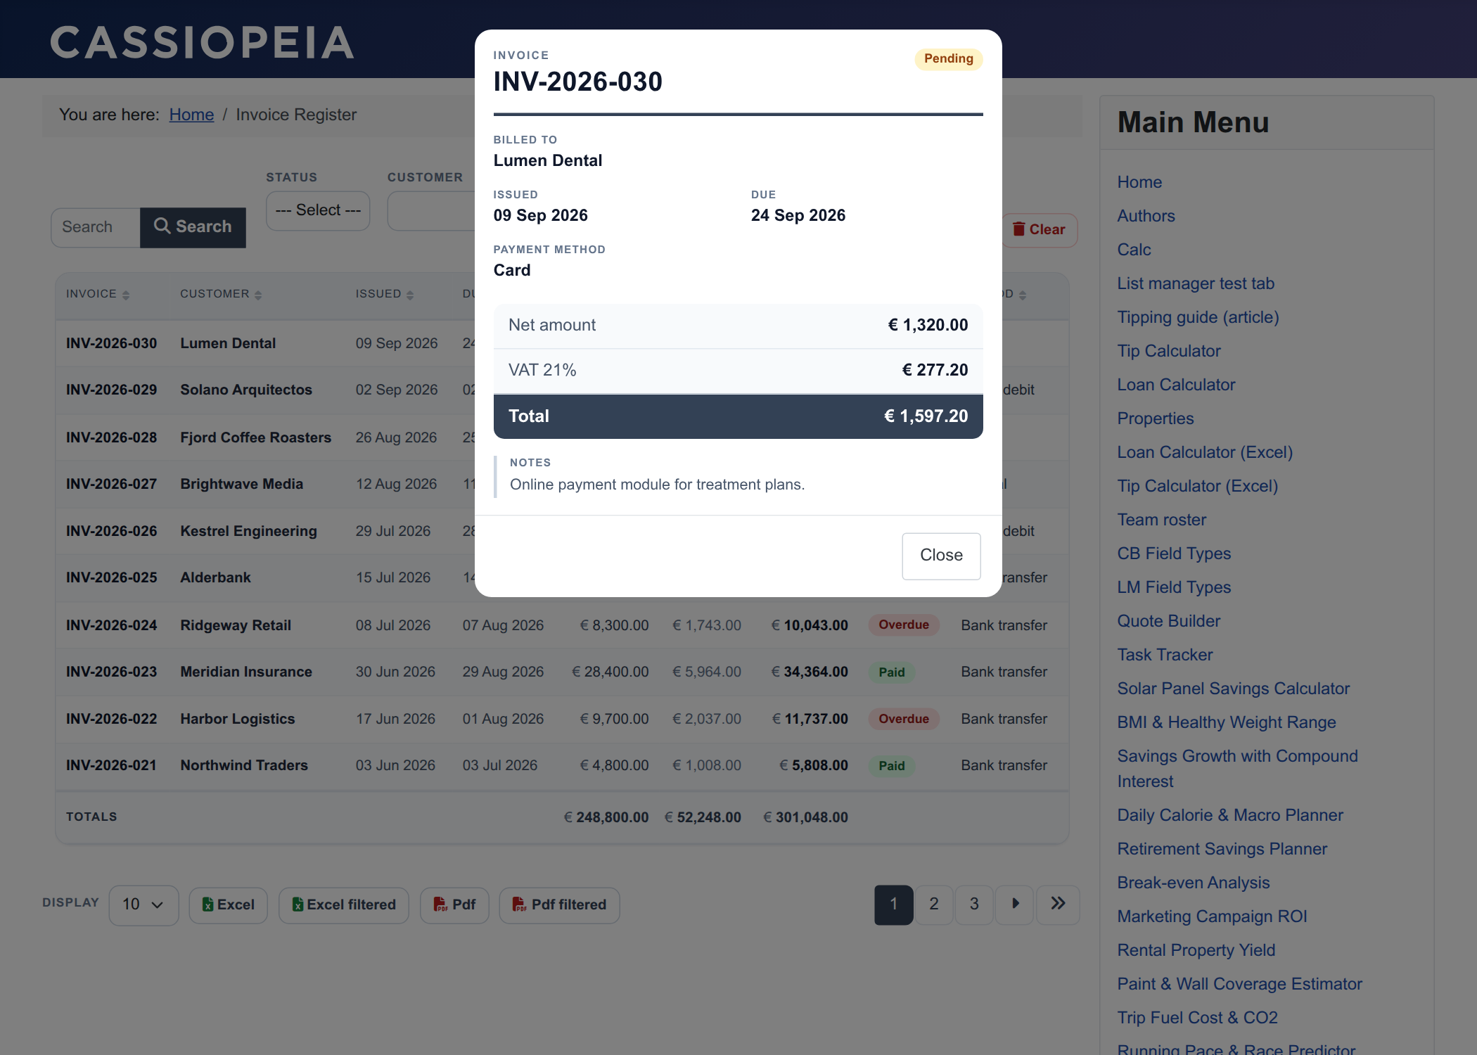This screenshot has width=1477, height=1055.
Task: Open Solar Panel Savings Calculator link
Action: pos(1234,689)
